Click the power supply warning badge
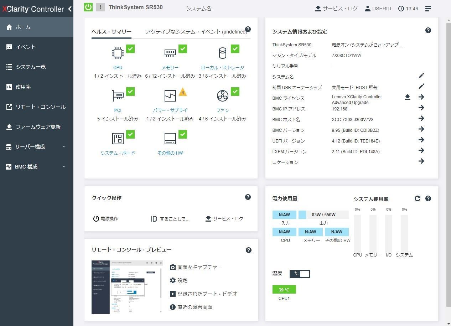 pyautogui.click(x=182, y=92)
